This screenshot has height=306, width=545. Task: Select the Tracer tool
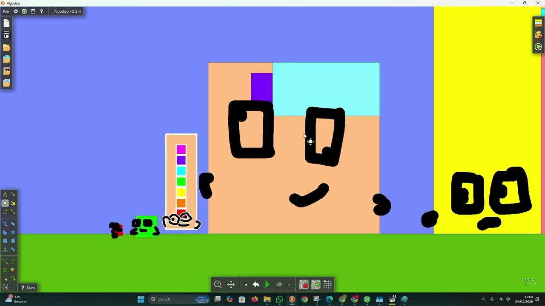coord(13,279)
